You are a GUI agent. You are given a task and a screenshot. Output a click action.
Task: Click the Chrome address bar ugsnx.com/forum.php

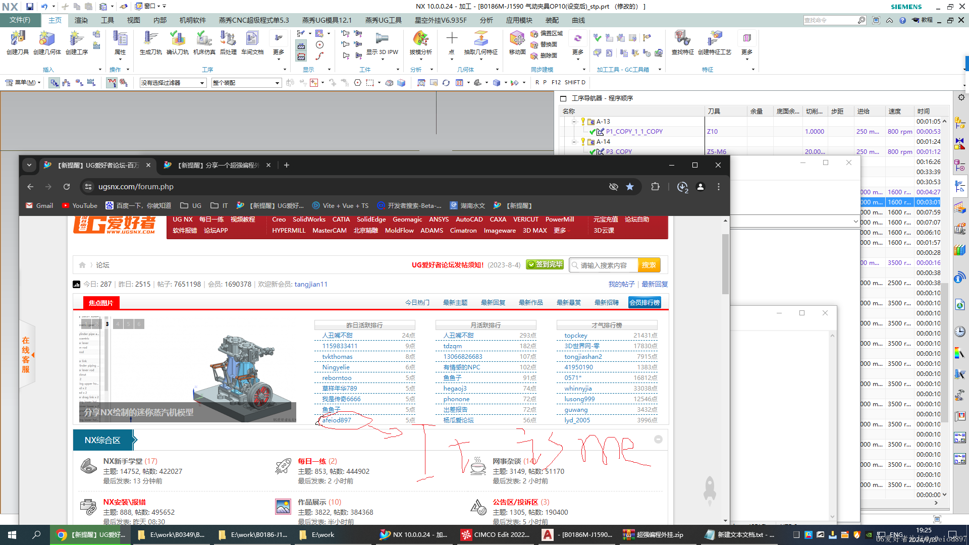point(136,187)
